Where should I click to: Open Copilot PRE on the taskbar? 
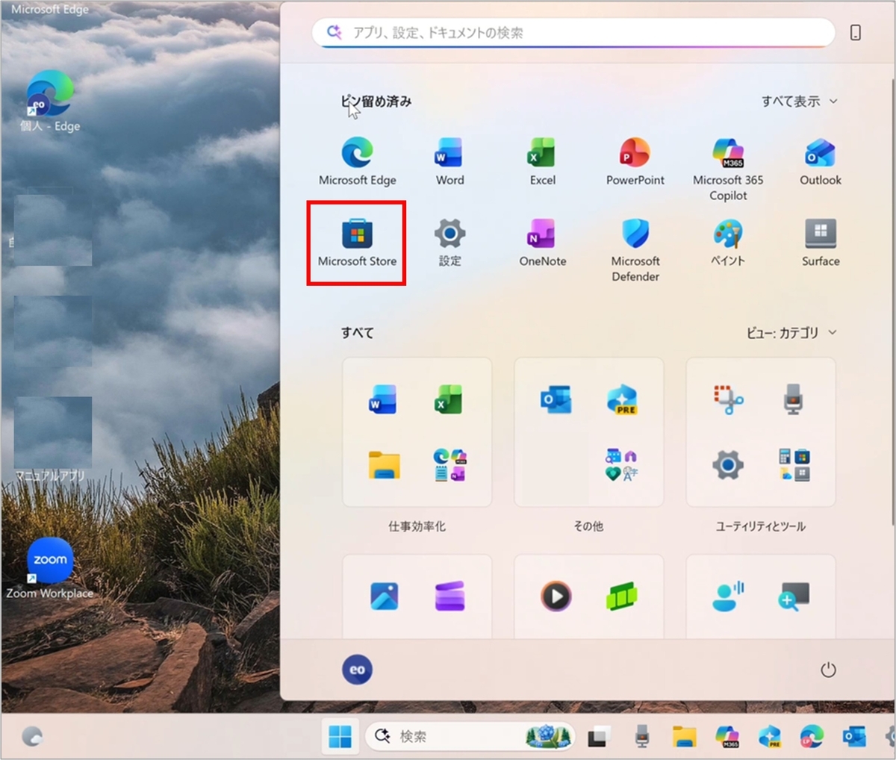[x=769, y=737]
